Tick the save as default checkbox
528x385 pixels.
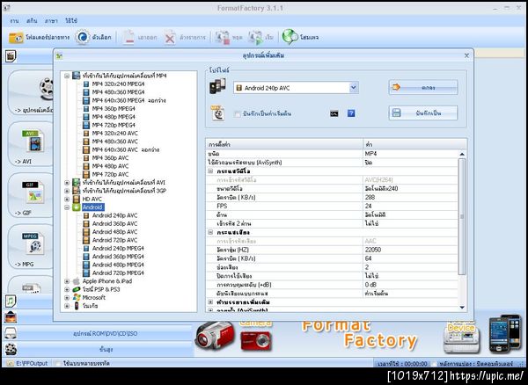[237, 114]
